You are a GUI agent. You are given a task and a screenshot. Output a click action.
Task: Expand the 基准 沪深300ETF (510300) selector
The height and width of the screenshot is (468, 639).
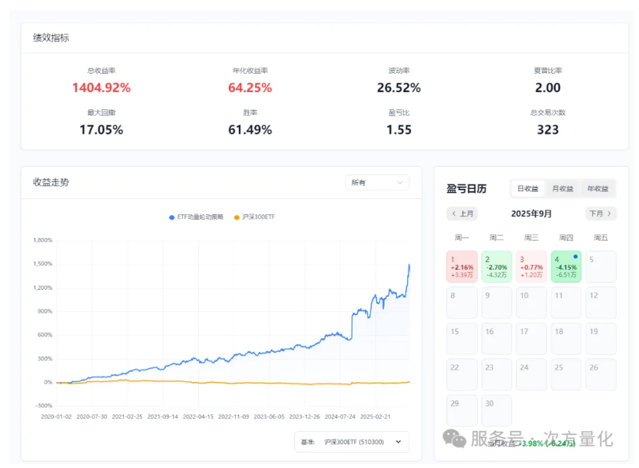tap(352, 442)
